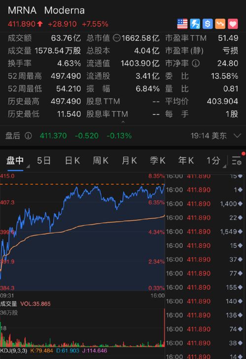
Task: Tap the US flag market icon
Action: [x=182, y=24]
